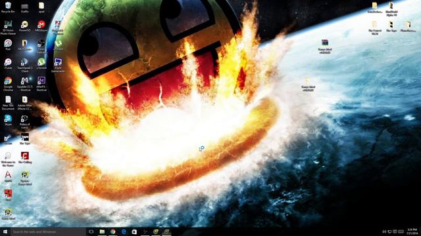
Task: Click the taskbar clock showing 3:24 PM
Action: pyautogui.click(x=412, y=231)
